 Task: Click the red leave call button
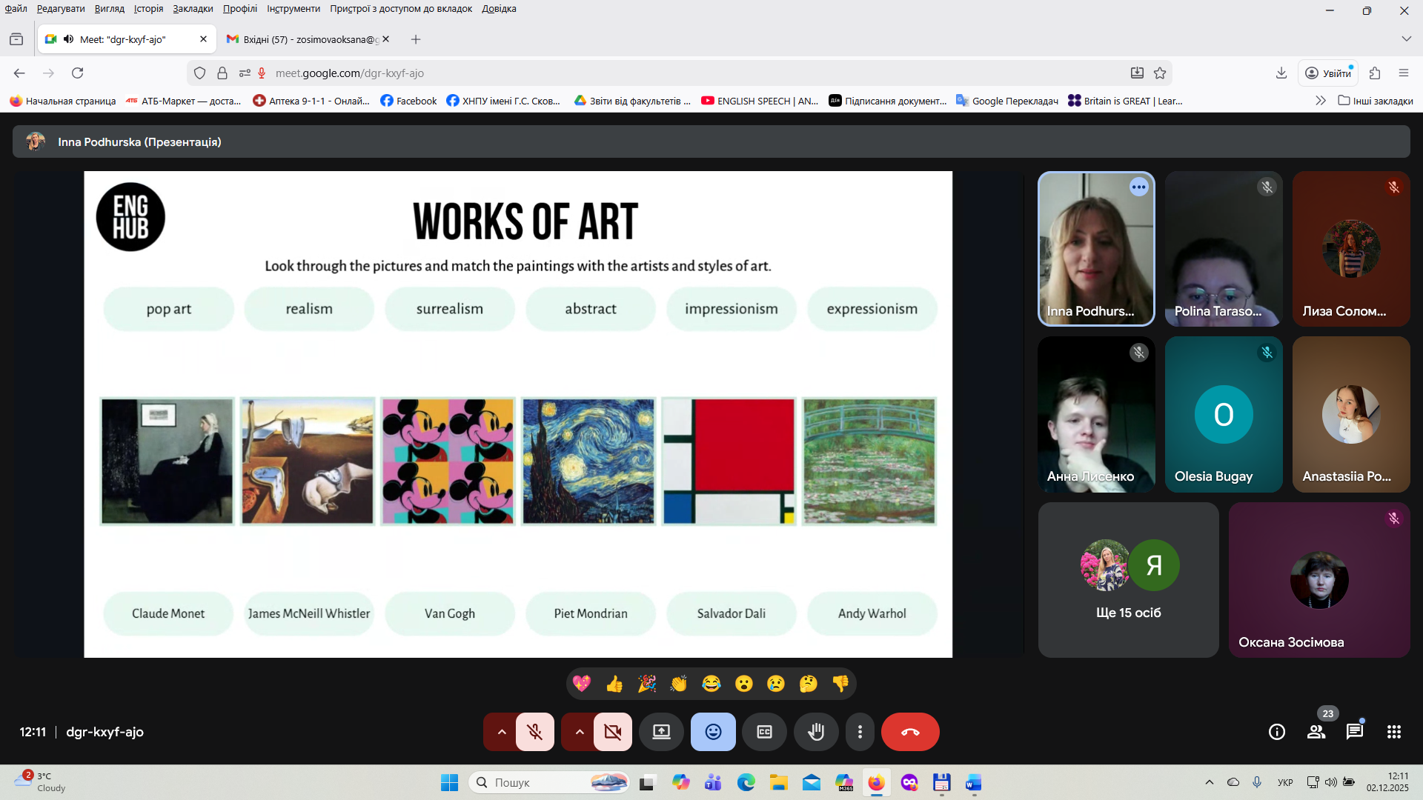910,732
